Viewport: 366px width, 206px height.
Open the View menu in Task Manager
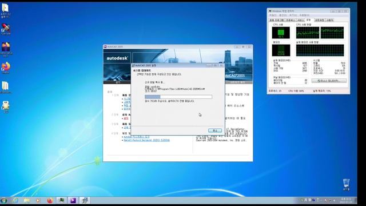[x=293, y=15]
